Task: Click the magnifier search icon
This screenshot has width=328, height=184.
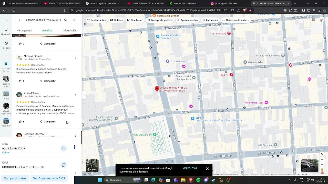Action: (66, 20)
